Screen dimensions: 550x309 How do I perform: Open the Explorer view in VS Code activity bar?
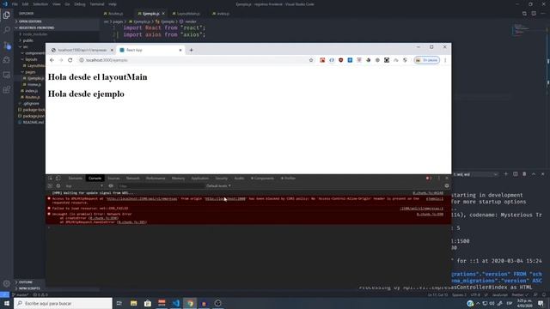pos(6,15)
